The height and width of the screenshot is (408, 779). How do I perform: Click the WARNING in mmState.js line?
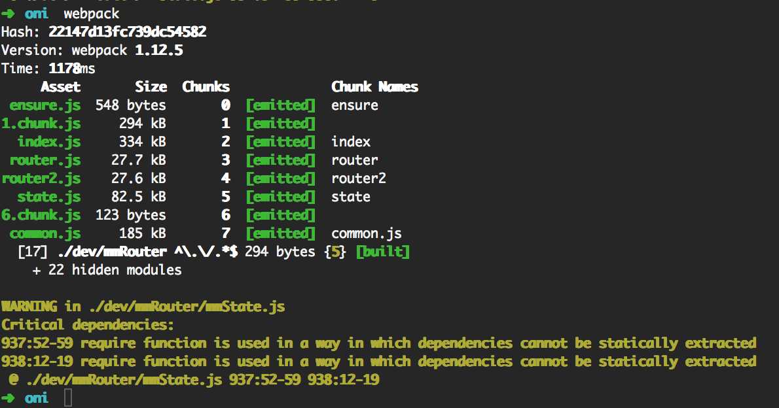point(143,307)
